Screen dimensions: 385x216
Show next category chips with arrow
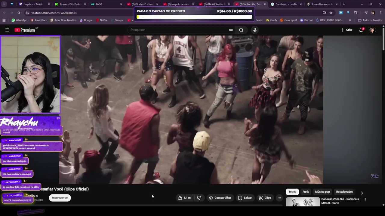click(x=362, y=193)
